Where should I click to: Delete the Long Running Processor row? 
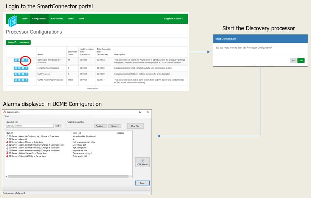(x=23, y=68)
